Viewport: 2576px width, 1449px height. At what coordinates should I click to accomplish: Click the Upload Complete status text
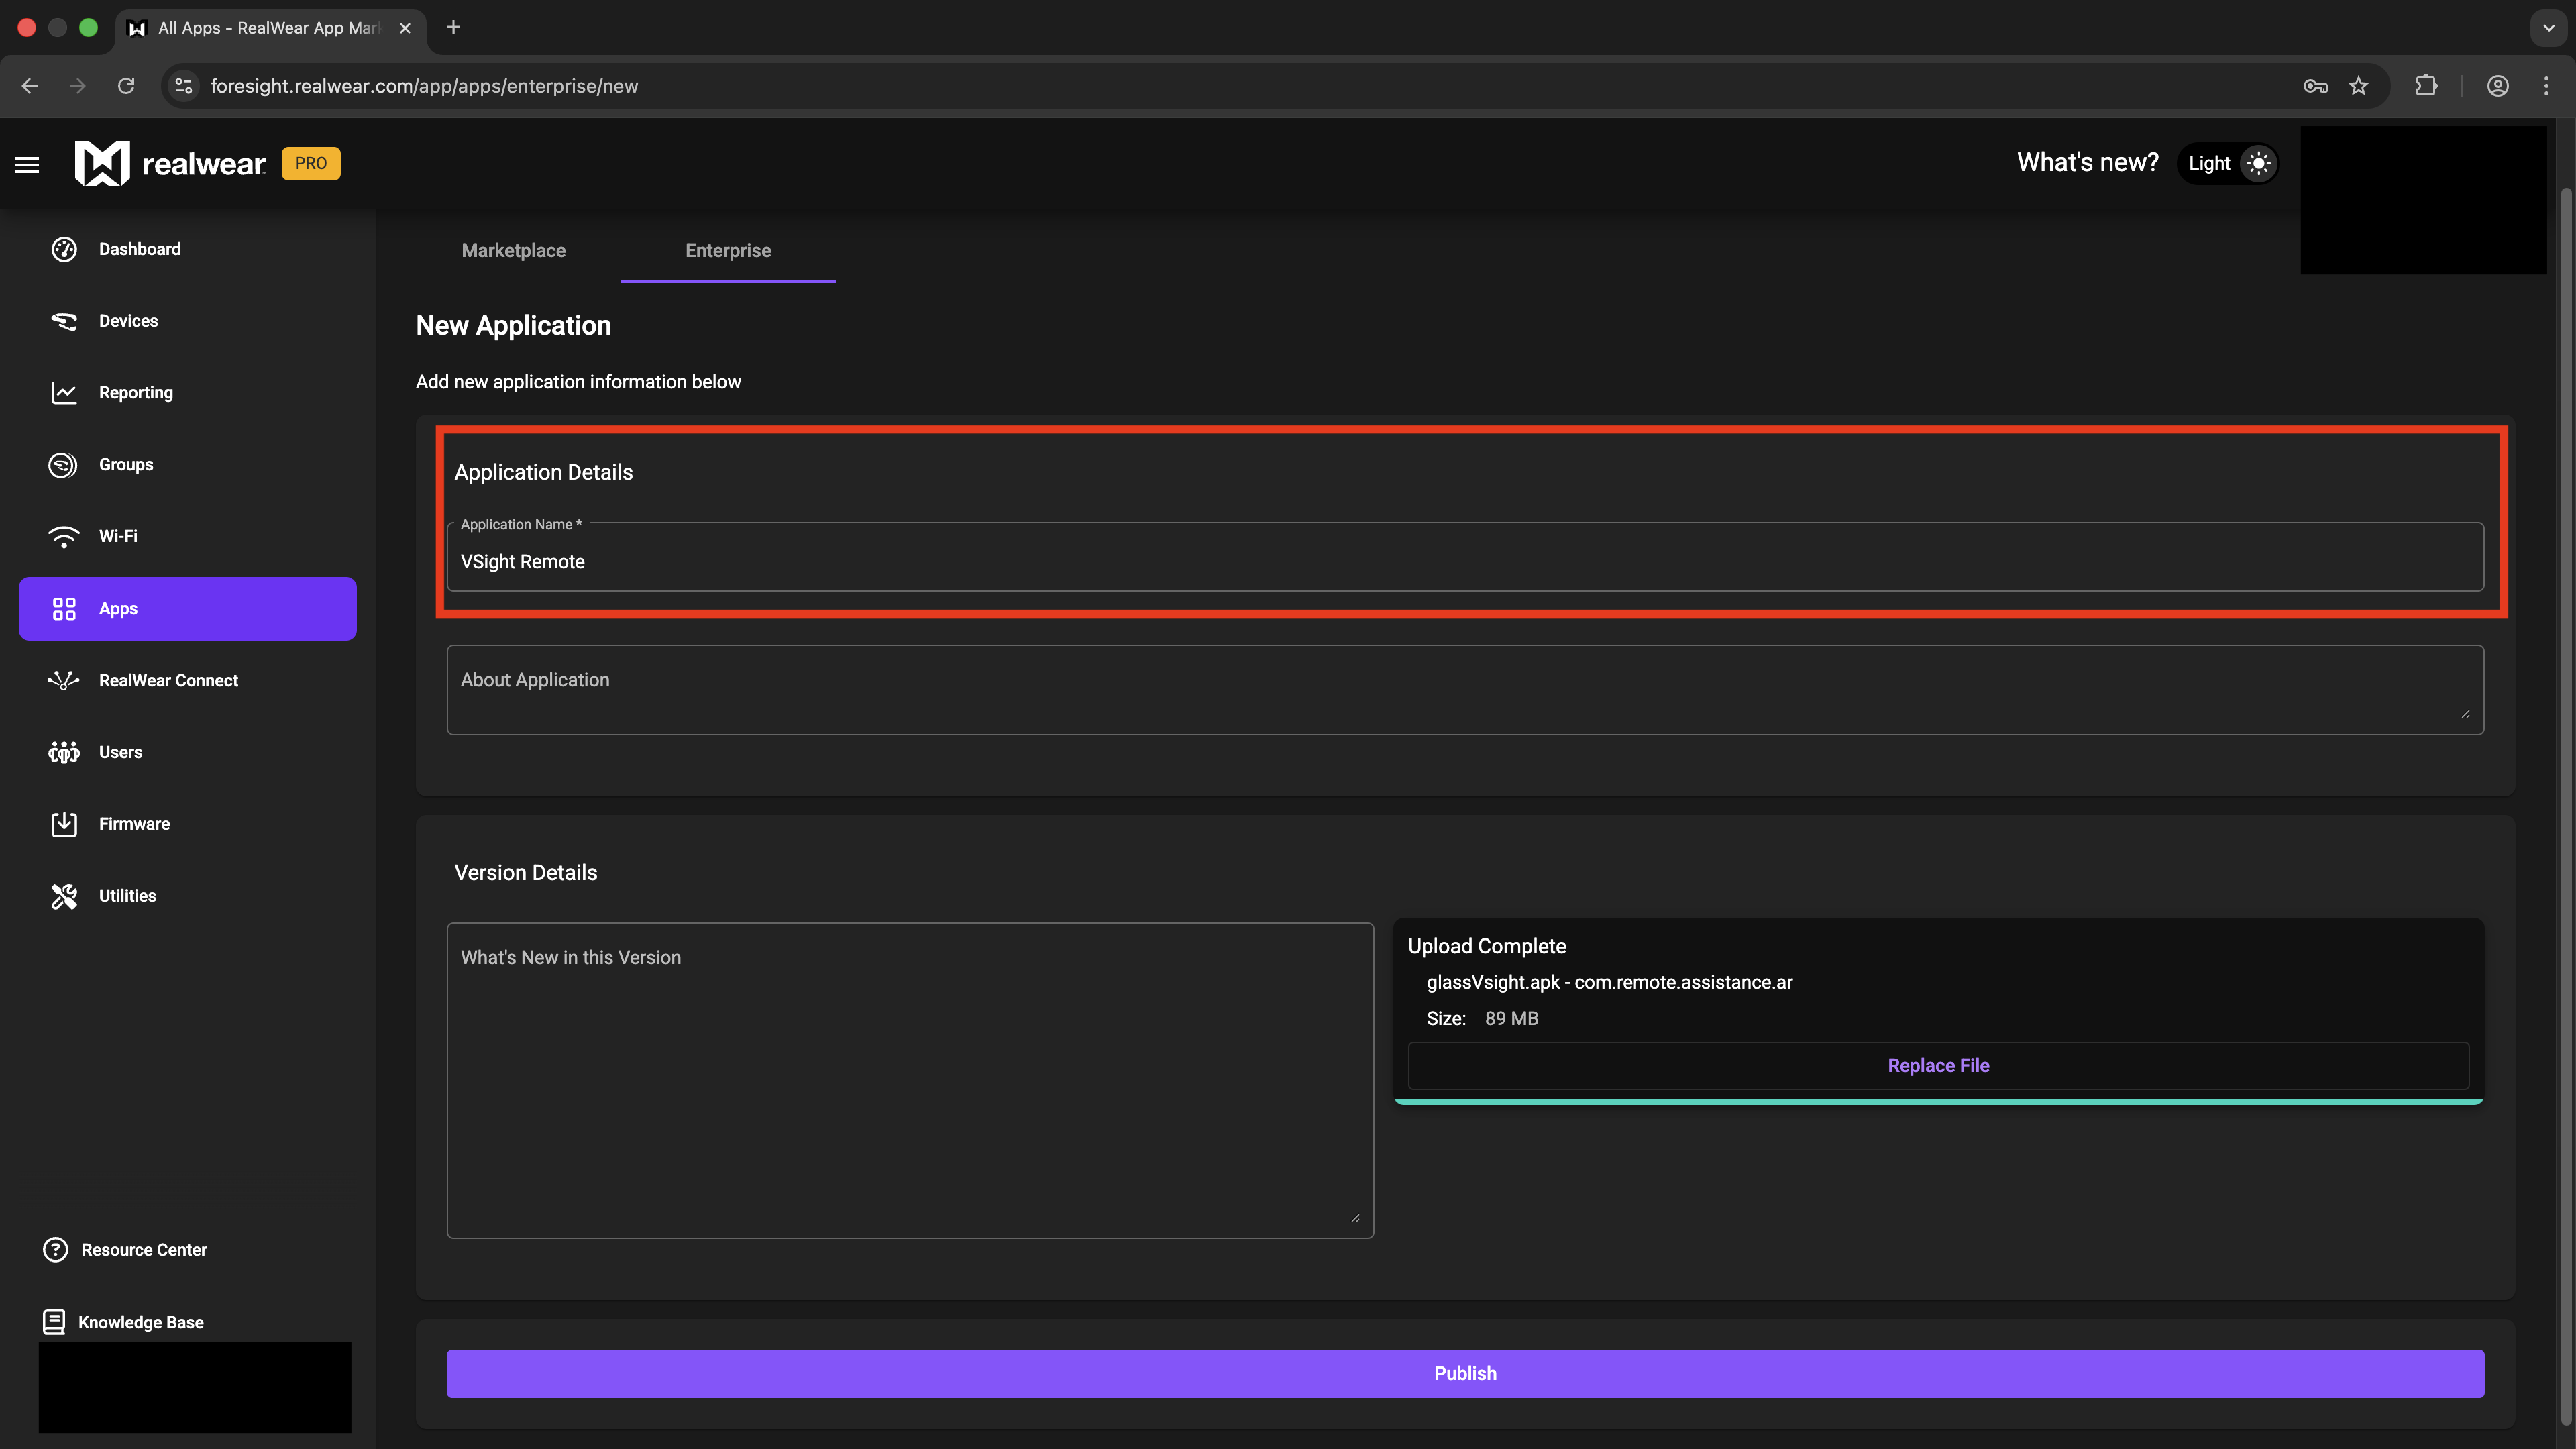pos(1487,946)
